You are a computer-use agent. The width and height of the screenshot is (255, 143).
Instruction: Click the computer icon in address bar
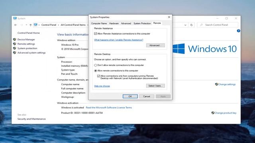coord(35,25)
